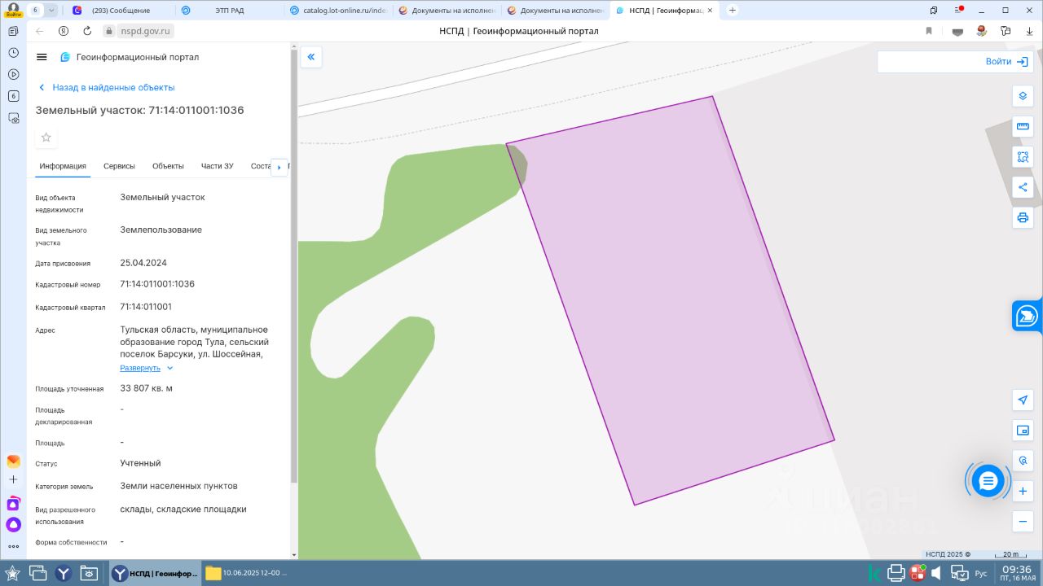Open the hamburger menu of the portal
The height and width of the screenshot is (586, 1043).
[42, 57]
